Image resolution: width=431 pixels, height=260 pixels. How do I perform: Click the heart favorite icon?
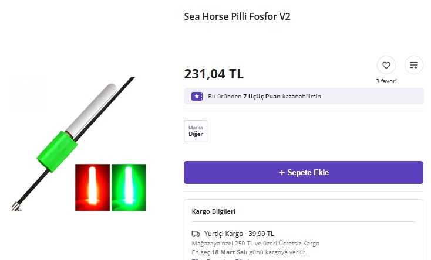point(386,65)
